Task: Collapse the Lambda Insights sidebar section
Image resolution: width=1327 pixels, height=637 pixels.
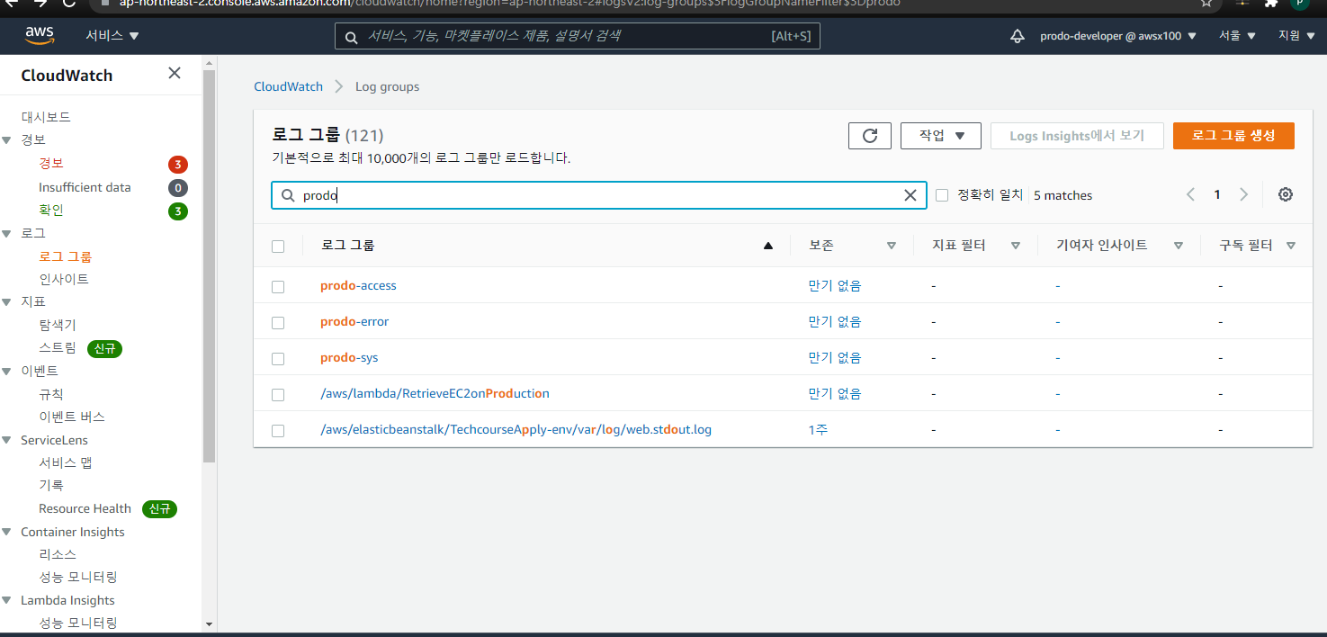Action: click(7, 601)
